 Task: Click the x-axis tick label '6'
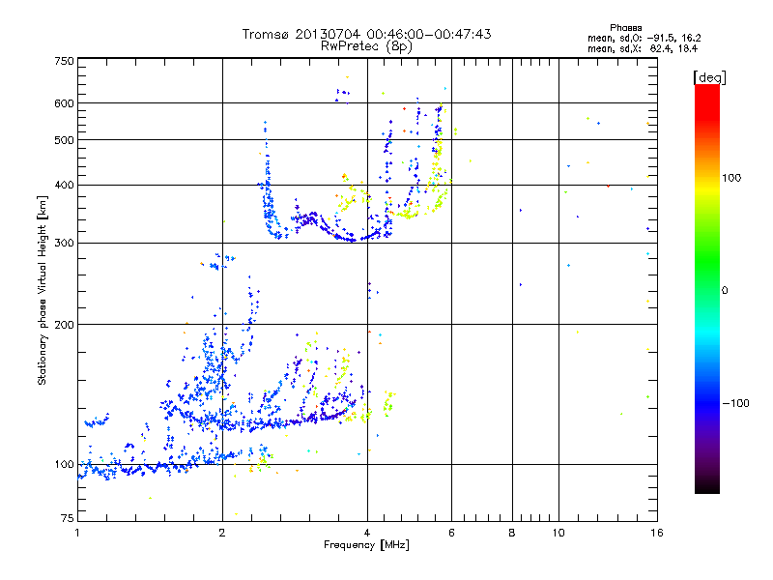point(451,533)
